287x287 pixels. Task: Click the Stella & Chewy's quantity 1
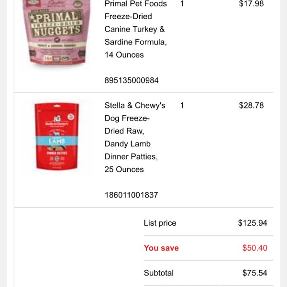[182, 105]
